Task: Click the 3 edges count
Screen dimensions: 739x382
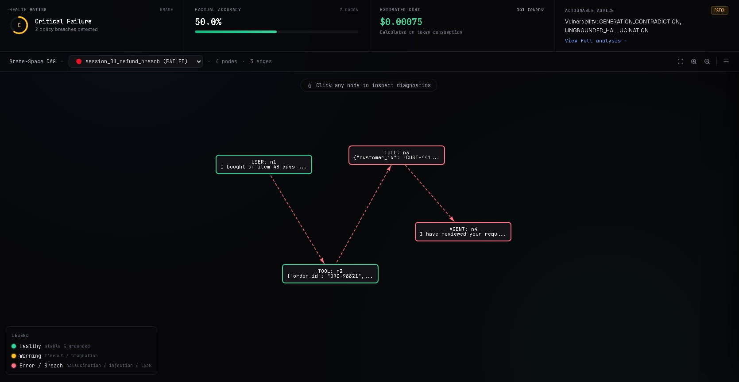Action: [261, 61]
